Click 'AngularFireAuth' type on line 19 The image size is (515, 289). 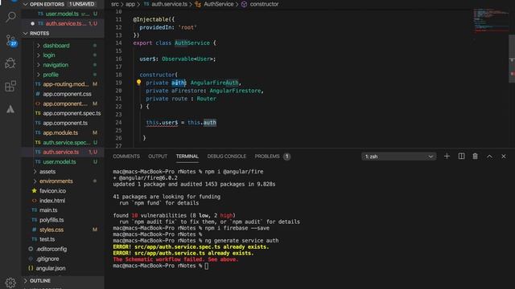coord(215,83)
